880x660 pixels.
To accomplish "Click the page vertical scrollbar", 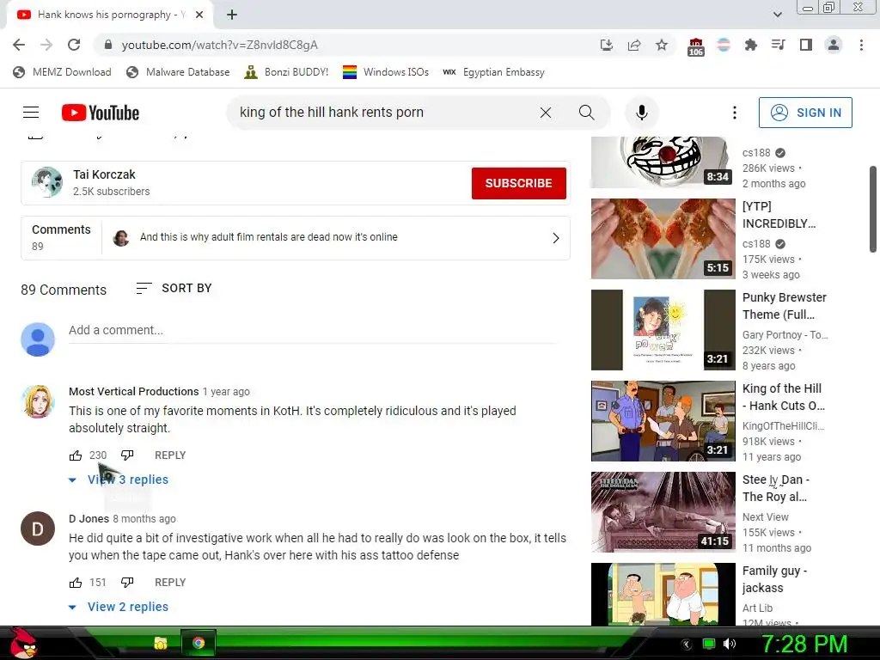I will coord(873,209).
